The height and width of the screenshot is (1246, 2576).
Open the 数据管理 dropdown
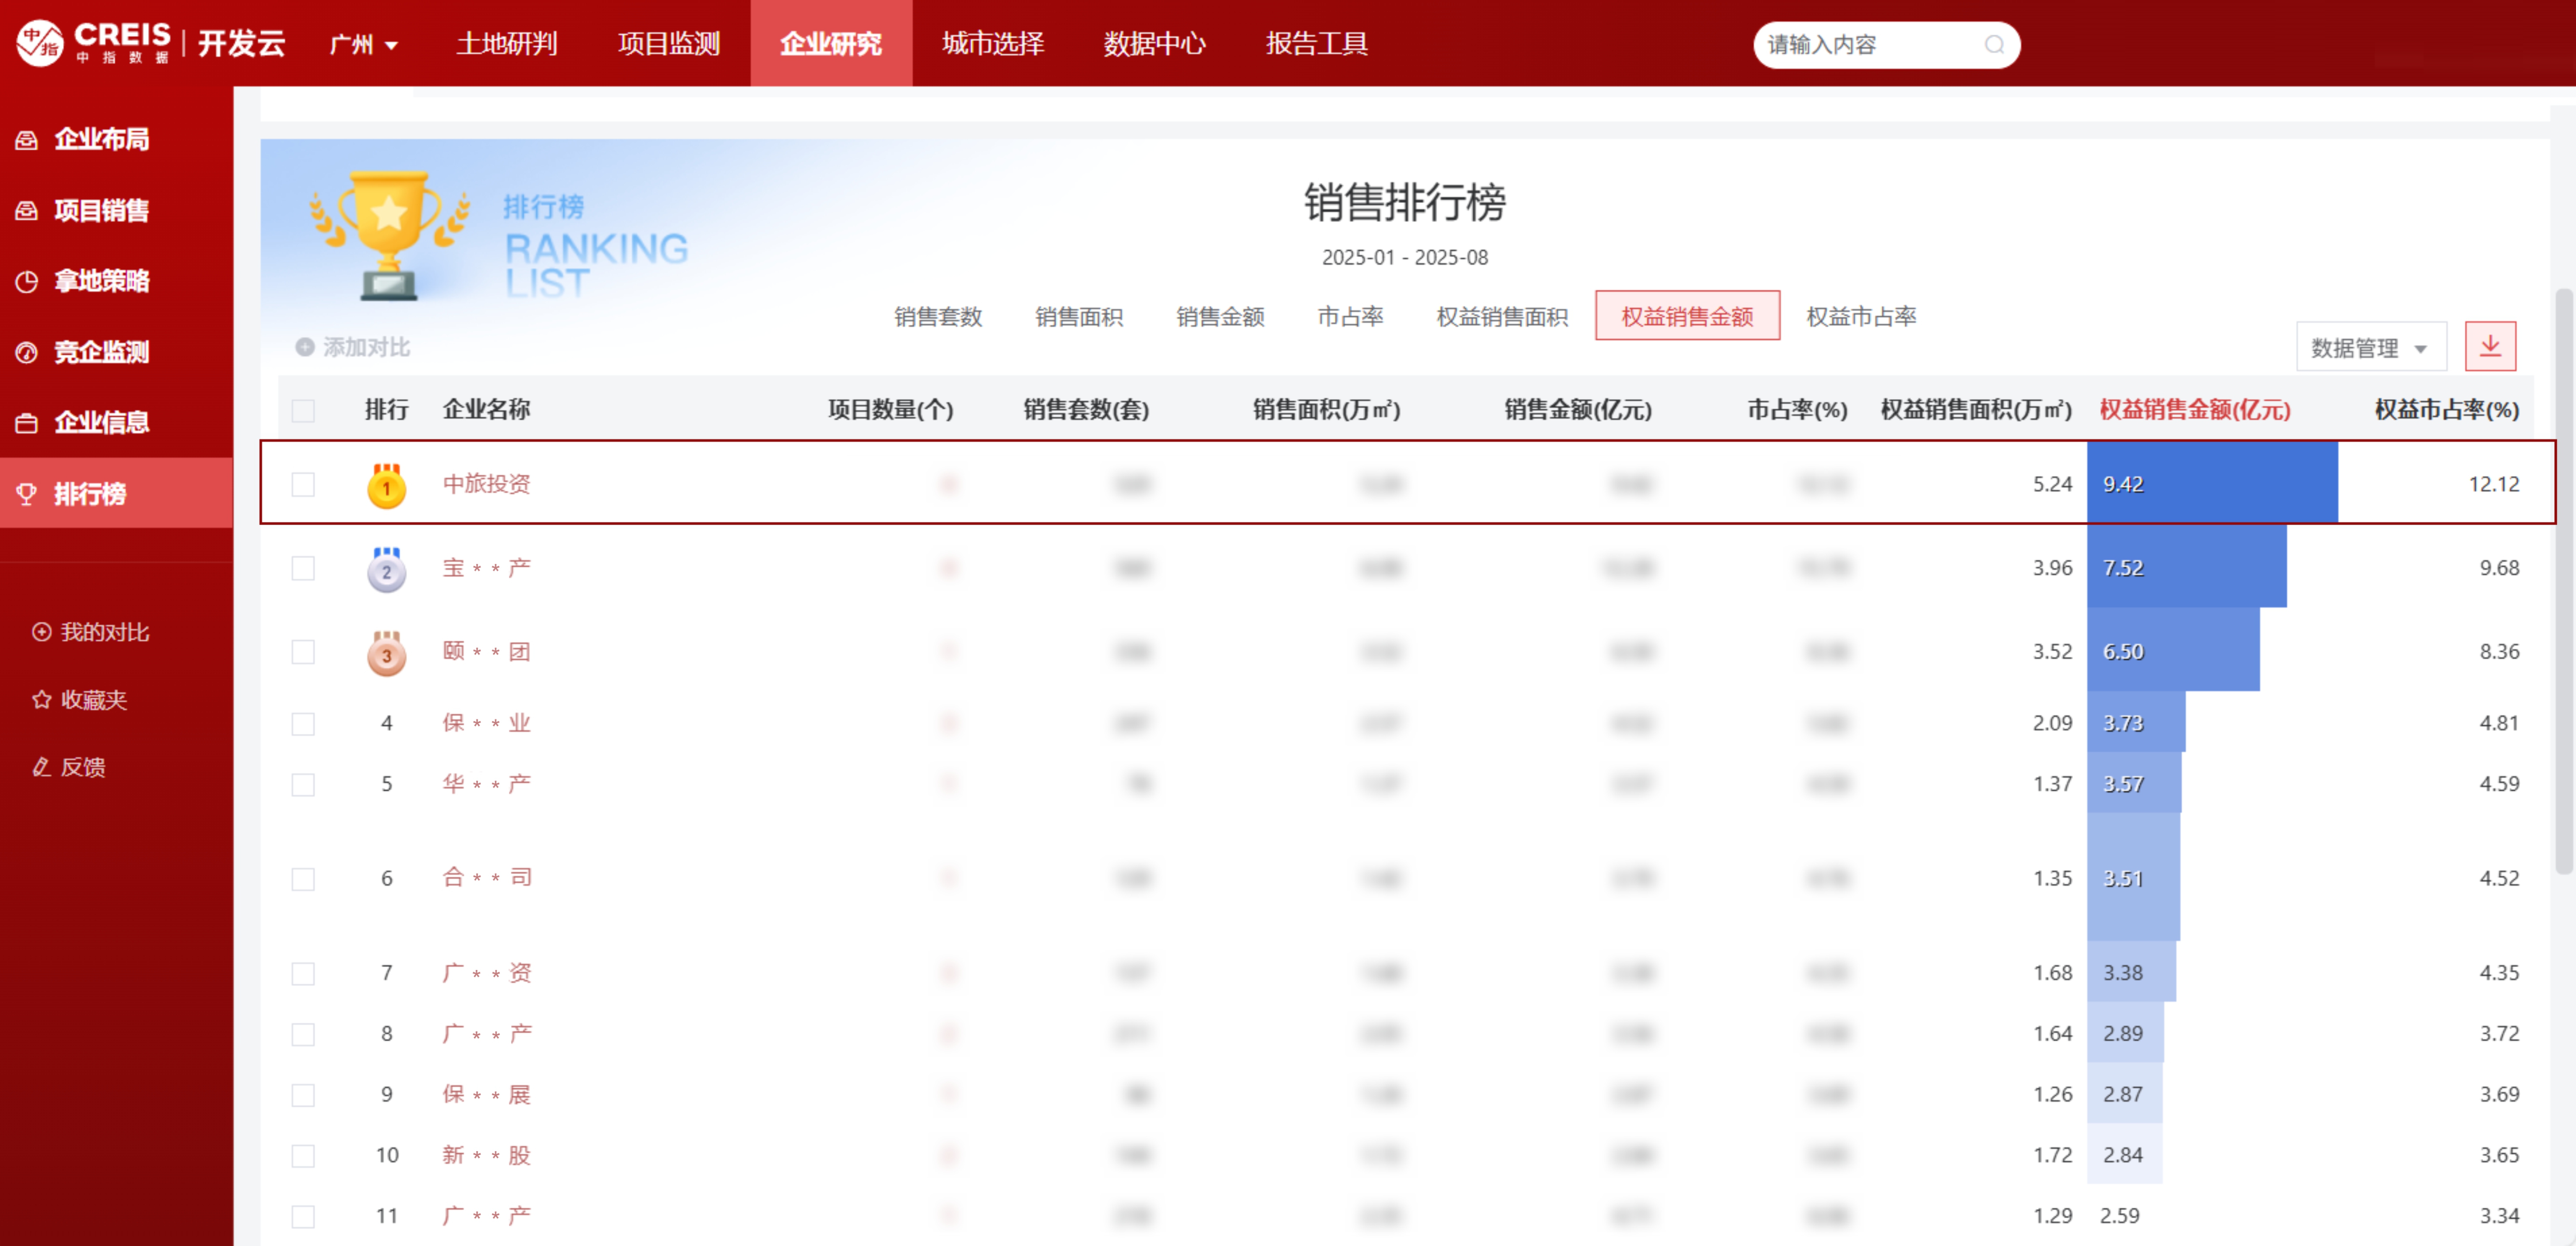(x=2369, y=347)
